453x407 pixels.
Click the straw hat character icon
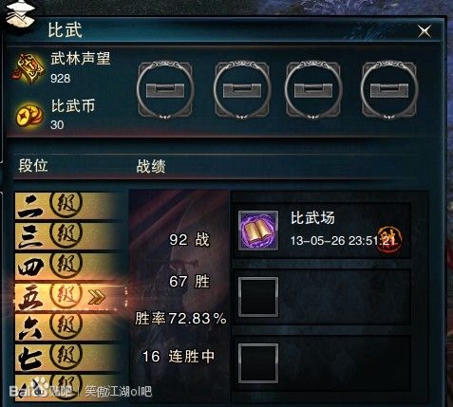(20, 13)
